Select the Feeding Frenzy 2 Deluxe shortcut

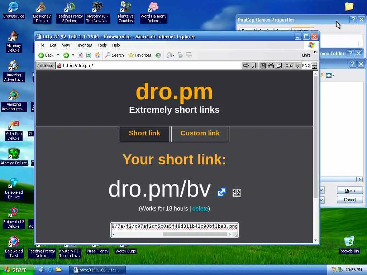click(x=70, y=12)
